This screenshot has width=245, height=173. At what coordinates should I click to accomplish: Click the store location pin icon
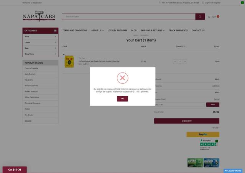(x=159, y=3)
